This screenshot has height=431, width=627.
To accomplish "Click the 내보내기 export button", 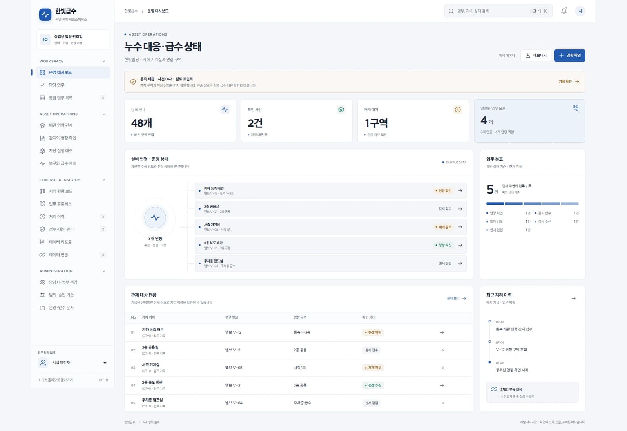I will tap(536, 55).
